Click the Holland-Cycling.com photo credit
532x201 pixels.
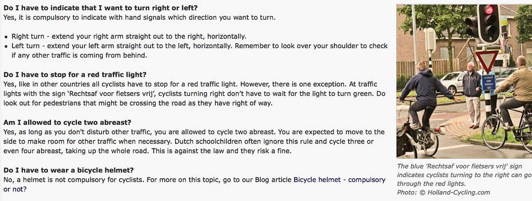pyautogui.click(x=444, y=193)
